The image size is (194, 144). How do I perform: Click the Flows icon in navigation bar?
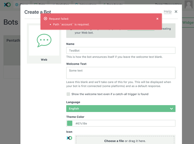tap(17, 5)
